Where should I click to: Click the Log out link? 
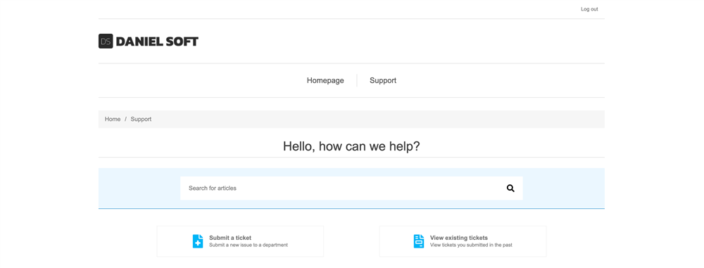(x=589, y=9)
